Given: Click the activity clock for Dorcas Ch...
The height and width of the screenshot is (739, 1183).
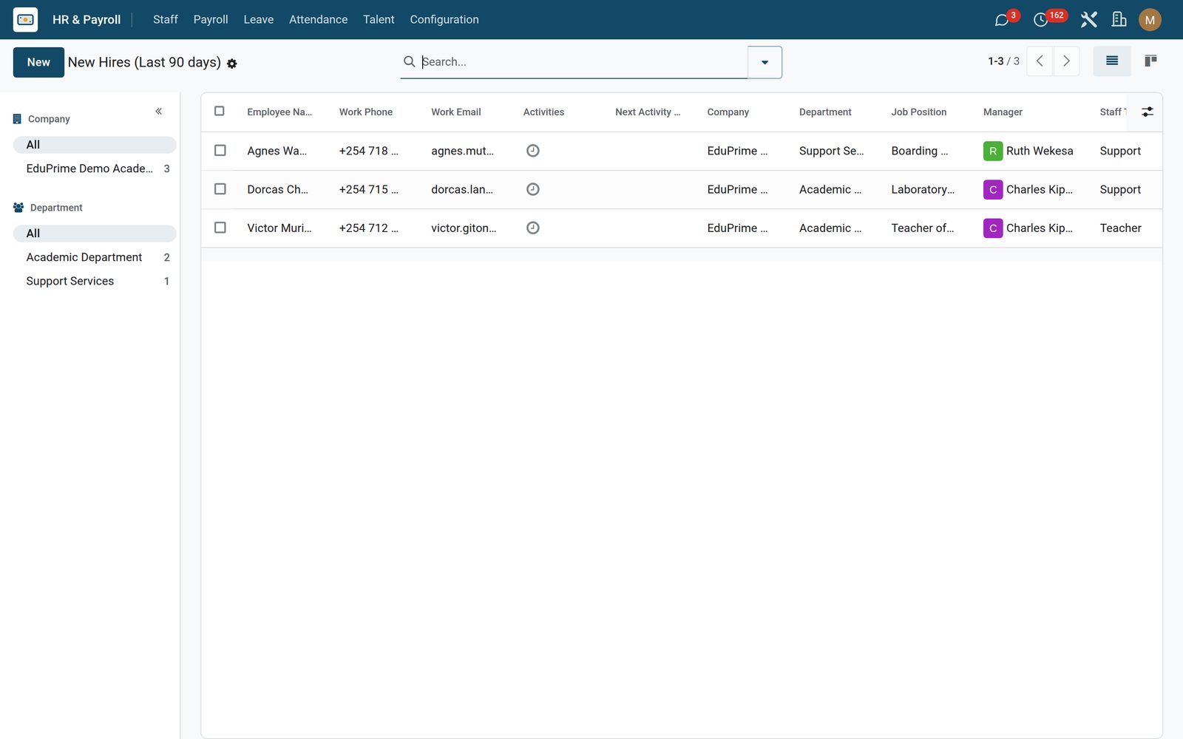Looking at the screenshot, I should (x=532, y=189).
